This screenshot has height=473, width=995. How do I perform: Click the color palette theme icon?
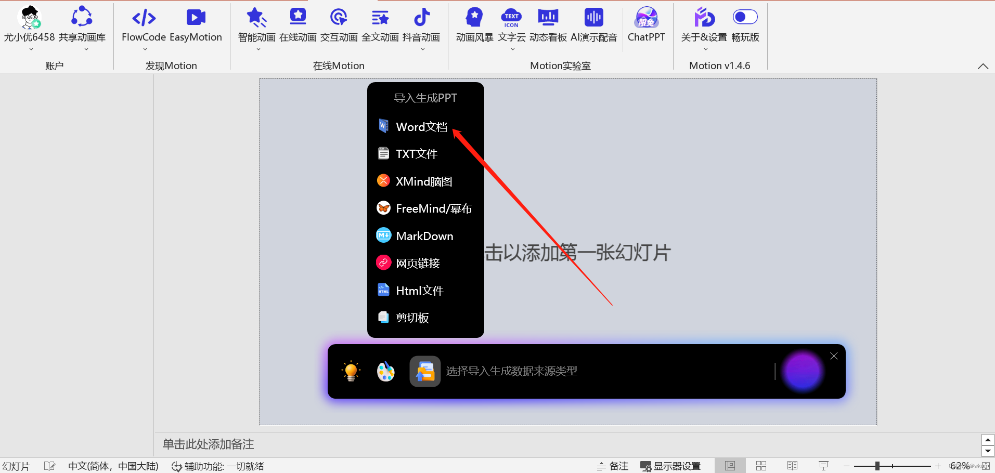(x=385, y=371)
